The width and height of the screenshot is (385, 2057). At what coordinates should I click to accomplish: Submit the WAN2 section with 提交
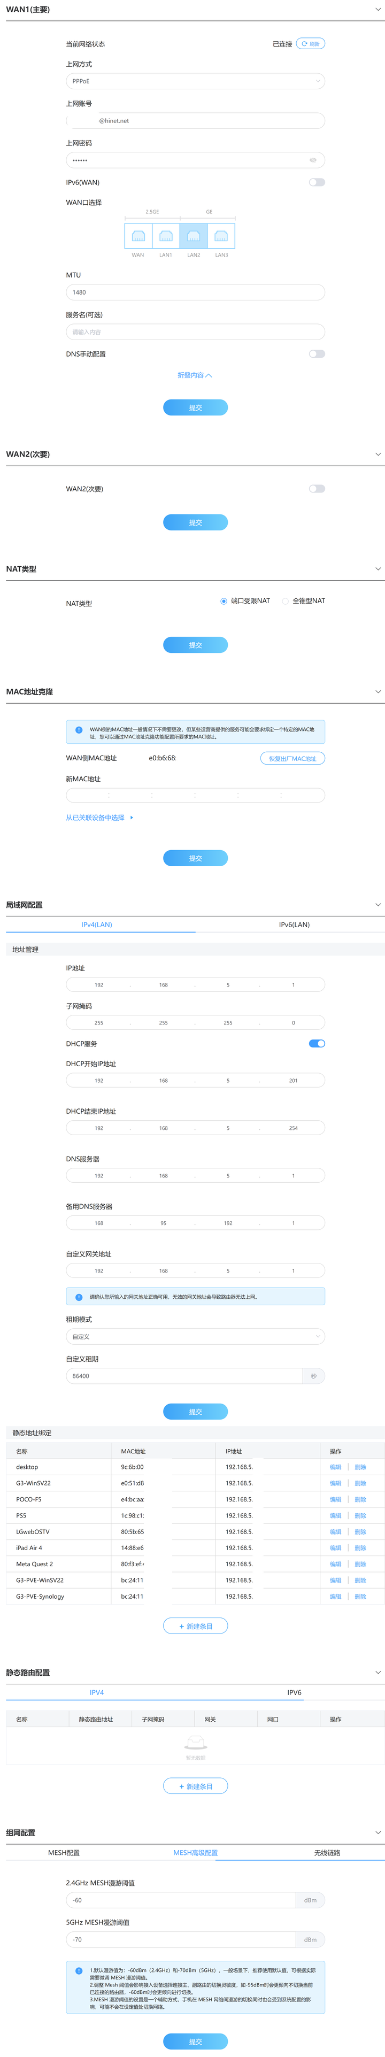pyautogui.click(x=195, y=522)
